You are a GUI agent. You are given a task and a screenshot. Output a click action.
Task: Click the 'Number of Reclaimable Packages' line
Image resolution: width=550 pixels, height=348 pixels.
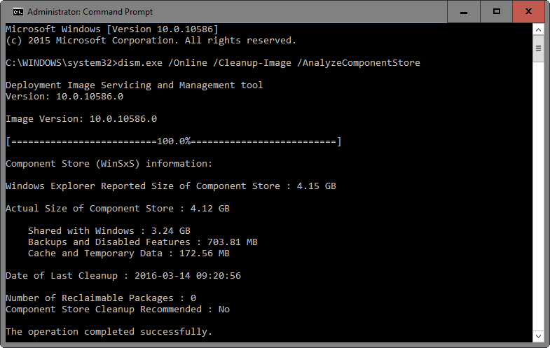click(101, 298)
